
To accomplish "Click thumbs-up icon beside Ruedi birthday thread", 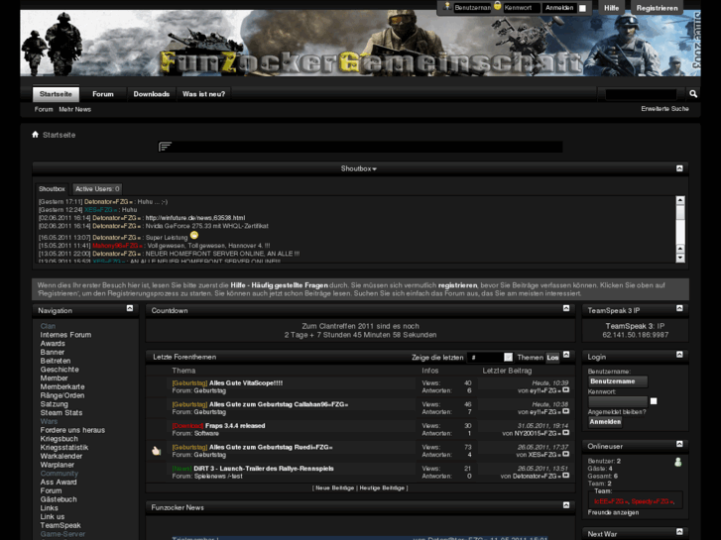I will [156, 451].
